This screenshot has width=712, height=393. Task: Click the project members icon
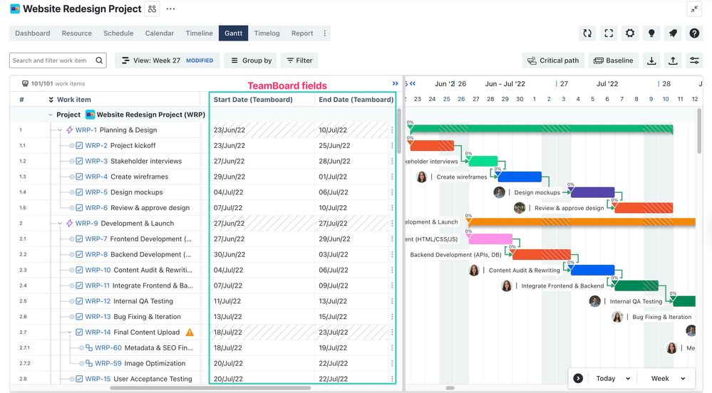point(152,9)
